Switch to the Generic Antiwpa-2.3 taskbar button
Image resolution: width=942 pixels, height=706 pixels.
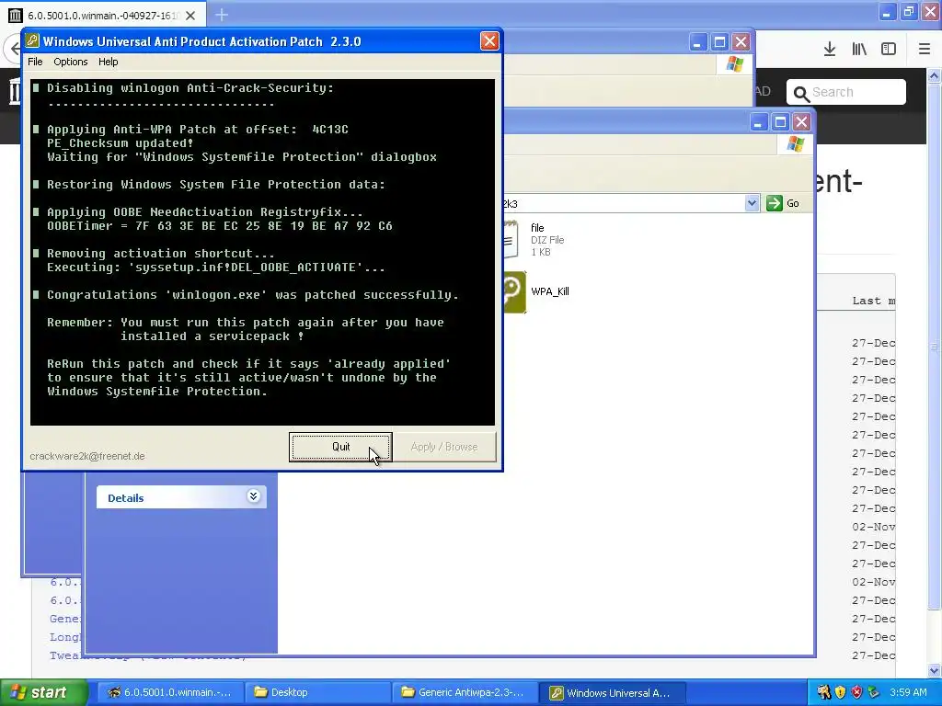(465, 692)
